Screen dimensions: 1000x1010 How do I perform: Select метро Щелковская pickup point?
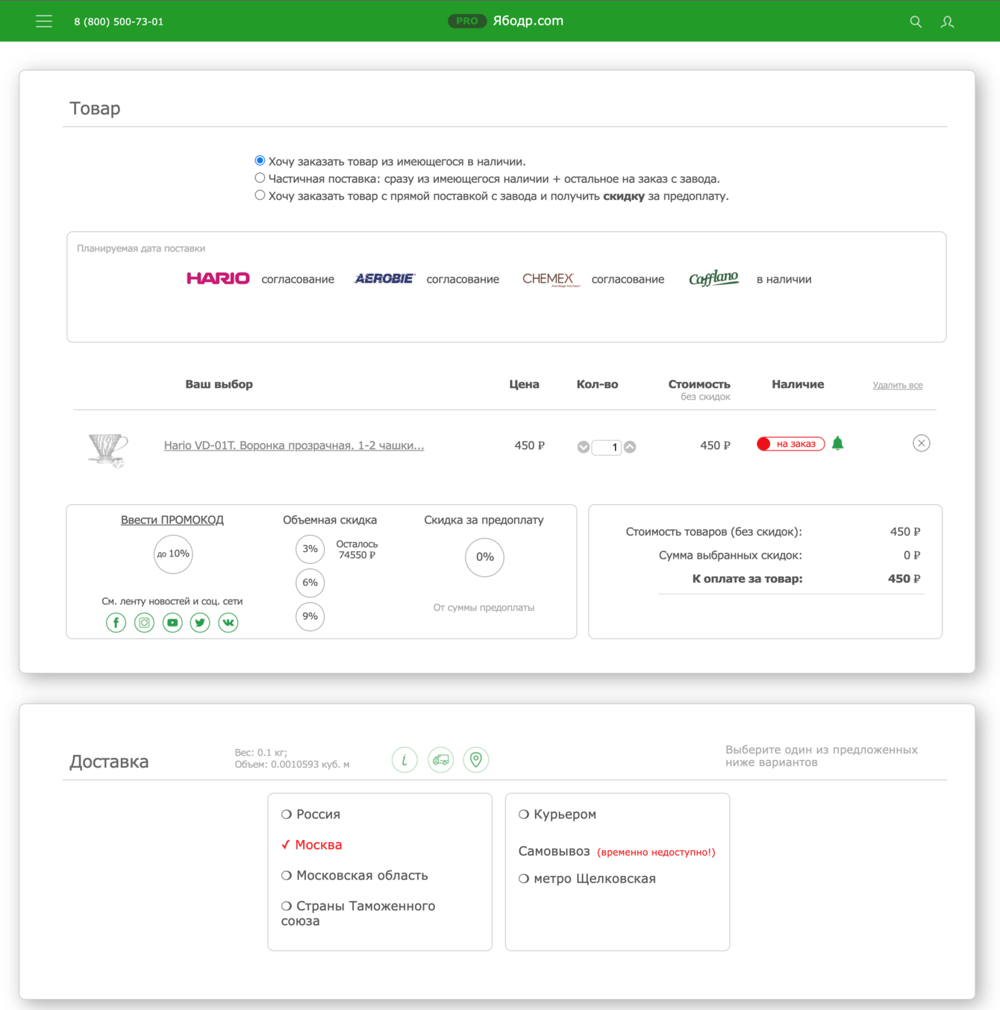[587, 879]
